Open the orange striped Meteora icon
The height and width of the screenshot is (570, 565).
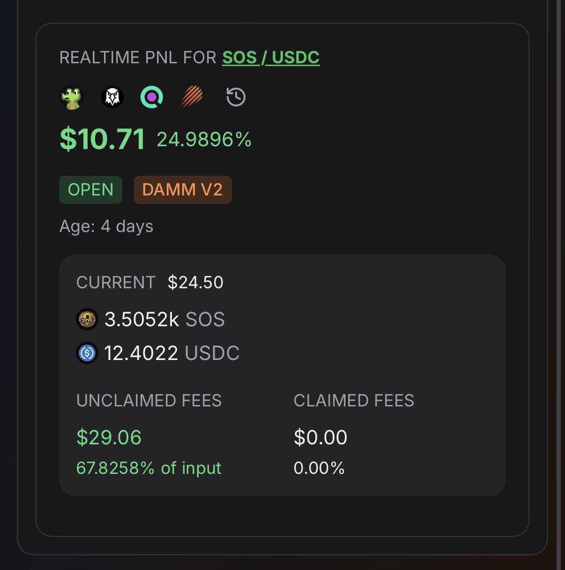(x=192, y=97)
